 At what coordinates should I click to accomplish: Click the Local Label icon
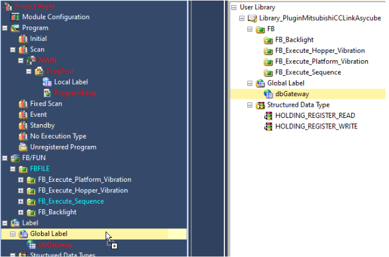coord(47,82)
